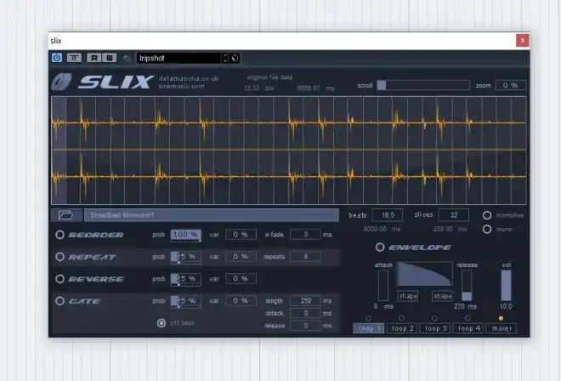
Task: Enable the mono option
Action: pyautogui.click(x=487, y=229)
